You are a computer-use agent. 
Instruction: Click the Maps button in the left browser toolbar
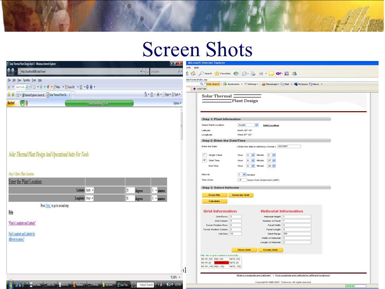(57, 87)
